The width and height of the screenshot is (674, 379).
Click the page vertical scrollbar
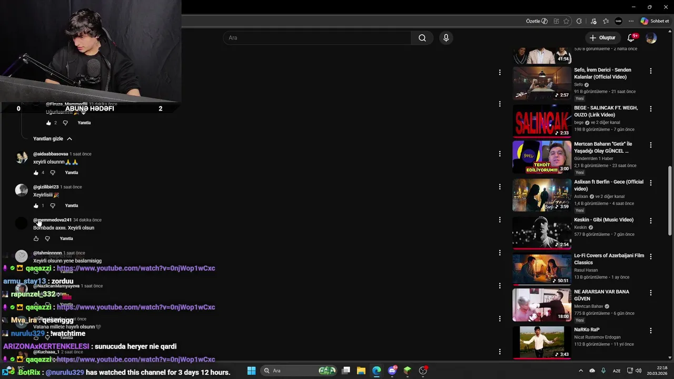pyautogui.click(x=670, y=200)
